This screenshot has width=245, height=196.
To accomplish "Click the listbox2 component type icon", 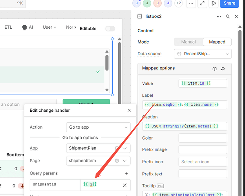I will point(139,16).
